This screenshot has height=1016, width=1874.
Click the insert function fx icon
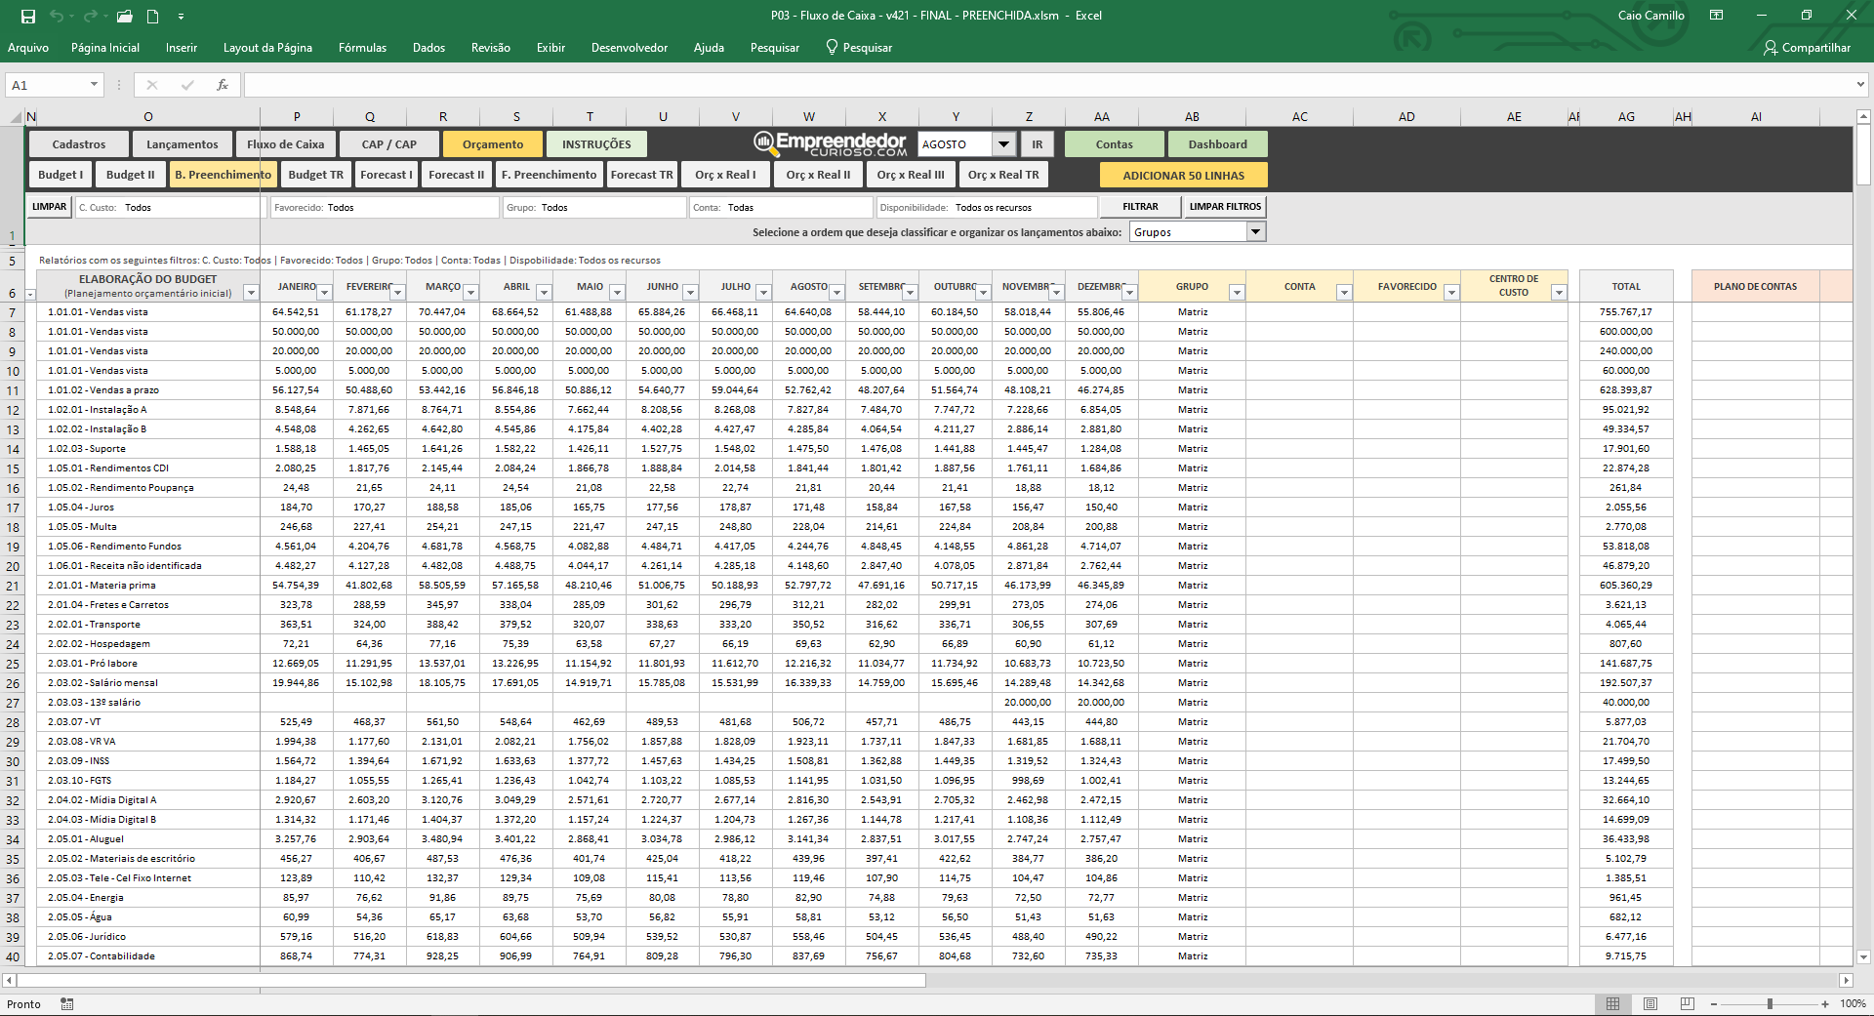[x=223, y=85]
